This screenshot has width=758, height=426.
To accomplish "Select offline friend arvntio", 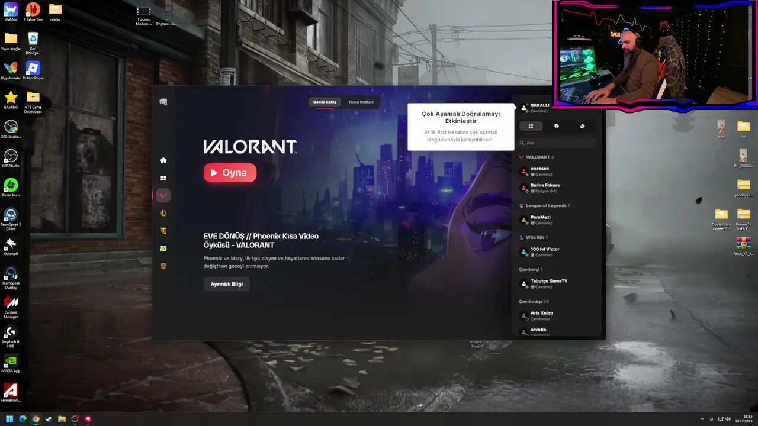I will click(557, 331).
